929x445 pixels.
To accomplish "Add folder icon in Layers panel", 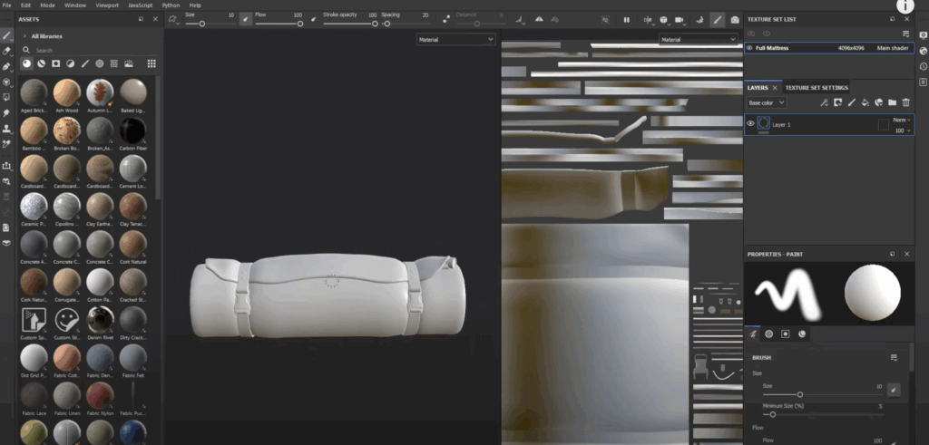I will point(893,102).
